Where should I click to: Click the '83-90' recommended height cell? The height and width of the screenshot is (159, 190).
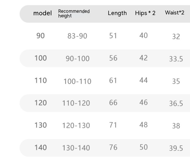point(77,36)
